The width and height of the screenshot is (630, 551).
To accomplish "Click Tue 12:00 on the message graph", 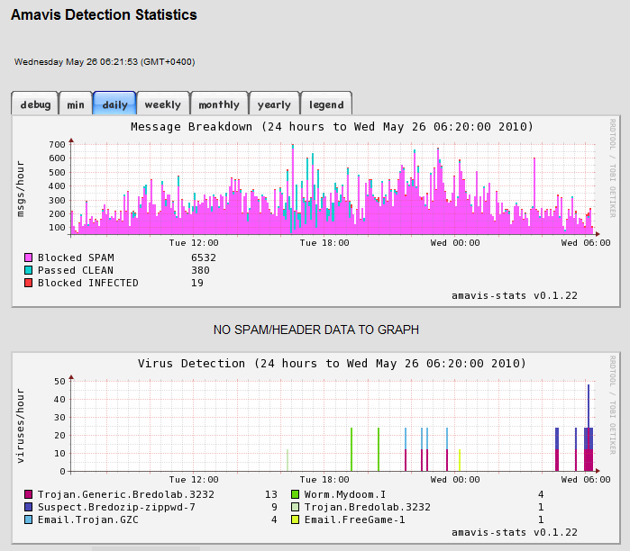I will tap(194, 243).
